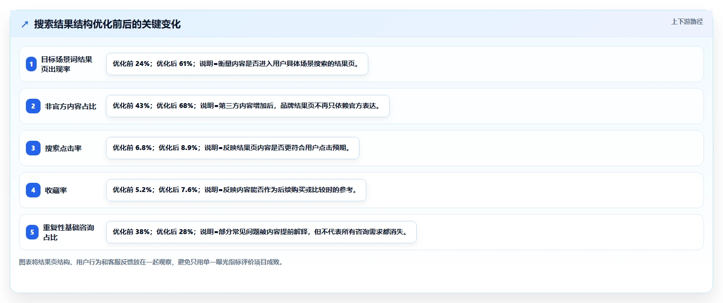Click the box reading 优化前 6.8%；优化后 8.9%

point(233,148)
